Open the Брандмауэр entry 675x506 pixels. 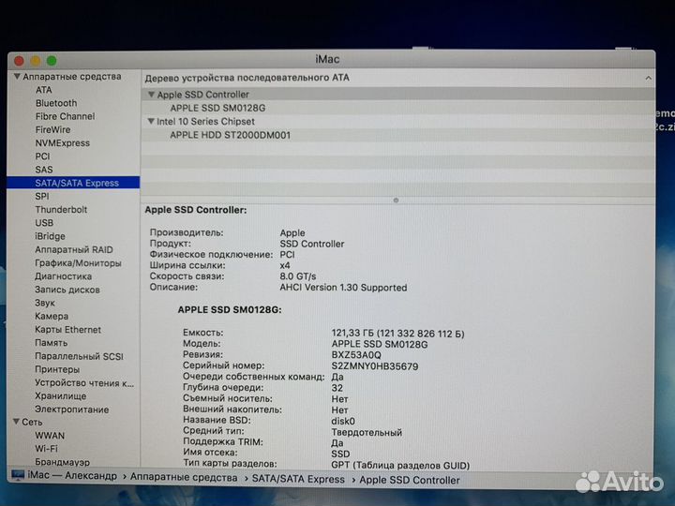click(x=63, y=462)
